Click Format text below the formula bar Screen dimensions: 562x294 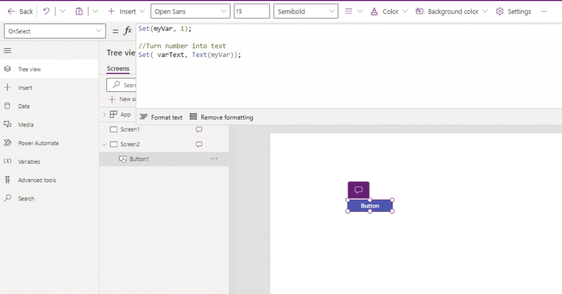(161, 117)
